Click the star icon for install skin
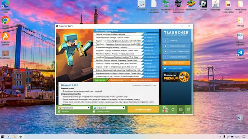This screenshot has height=139, width=248. click(x=165, y=46)
